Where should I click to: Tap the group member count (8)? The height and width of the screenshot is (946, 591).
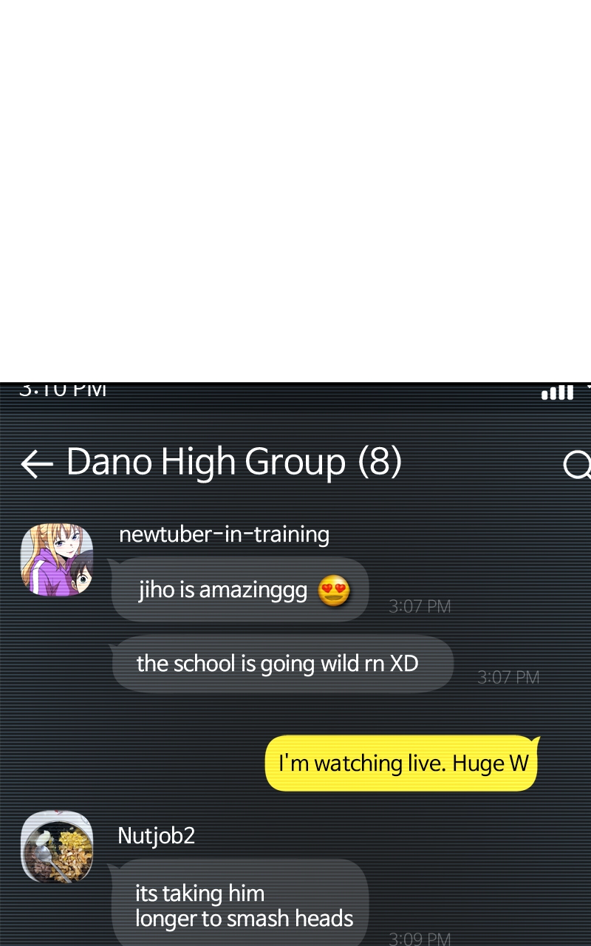380,462
